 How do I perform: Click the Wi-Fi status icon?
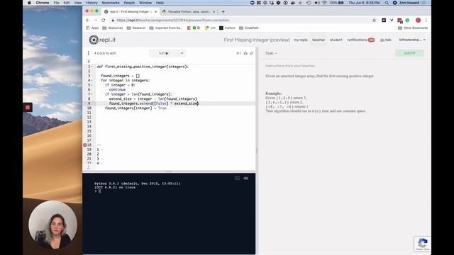(x=324, y=3)
